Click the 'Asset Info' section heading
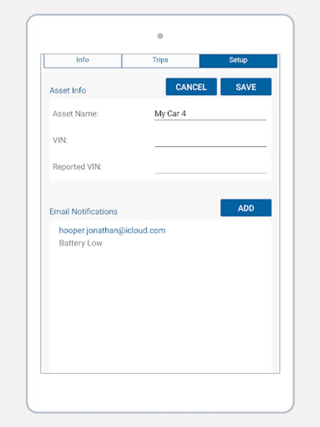320x427 pixels. [x=68, y=91]
